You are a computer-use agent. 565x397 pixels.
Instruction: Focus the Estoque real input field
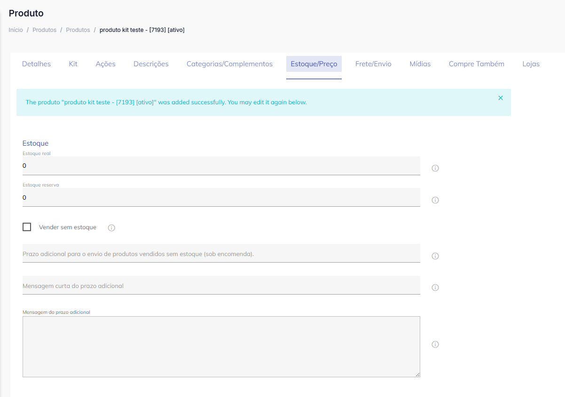[221, 166]
